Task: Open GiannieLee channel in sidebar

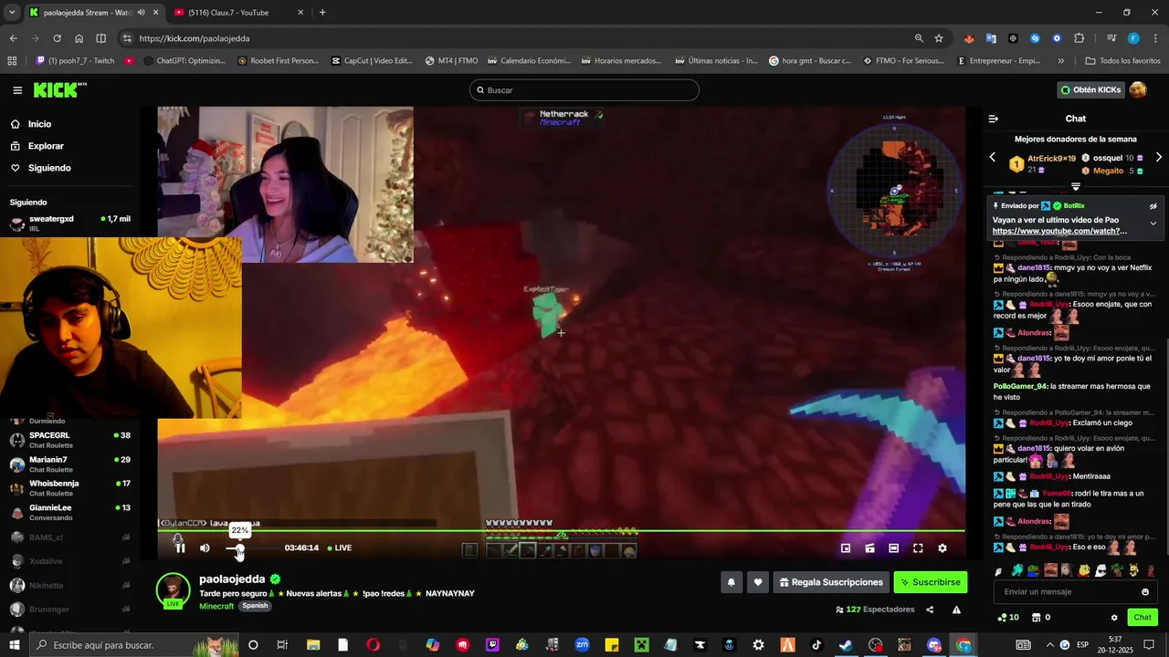Action: [x=70, y=512]
